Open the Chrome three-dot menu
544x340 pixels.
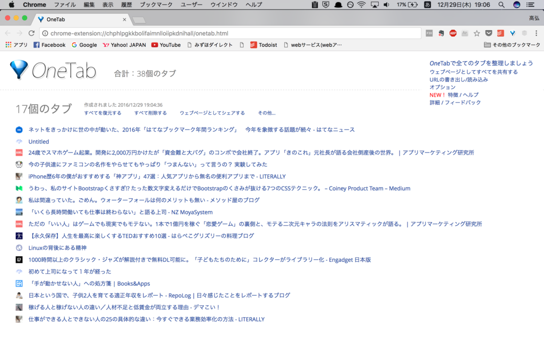click(537, 33)
